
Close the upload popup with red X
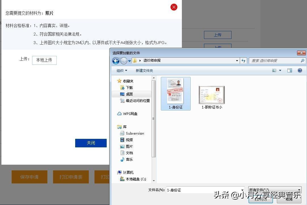click(x=174, y=7)
